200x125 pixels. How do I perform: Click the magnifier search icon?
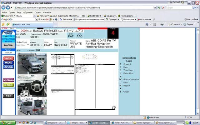[194, 8]
